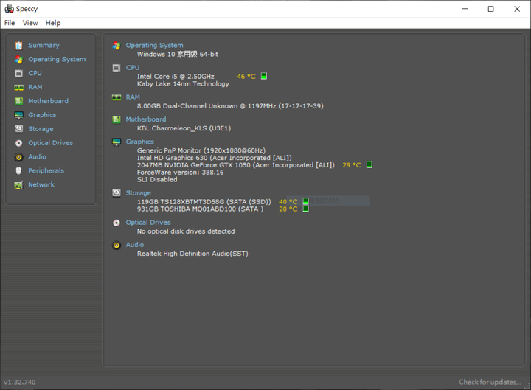Click the Motherboard icon beside main panel heading
The height and width of the screenshot is (390, 531).
pos(117,119)
